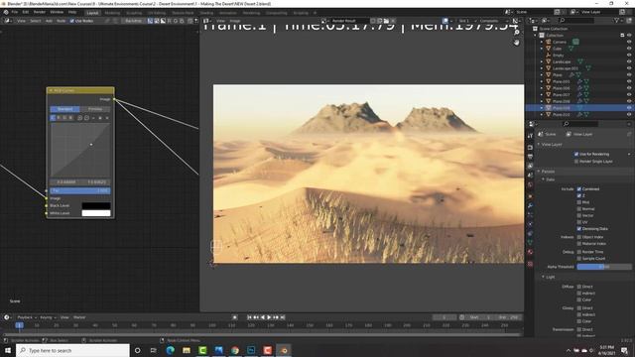Expand the Landscape object in the outliner
The image size is (635, 357).
pos(542,61)
